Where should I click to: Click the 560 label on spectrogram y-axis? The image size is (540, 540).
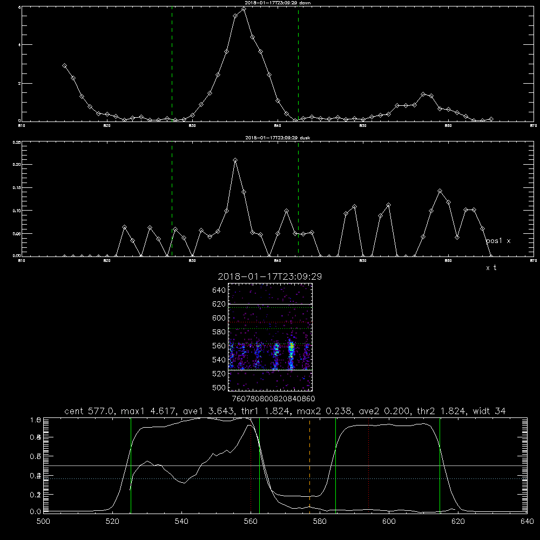(219, 346)
